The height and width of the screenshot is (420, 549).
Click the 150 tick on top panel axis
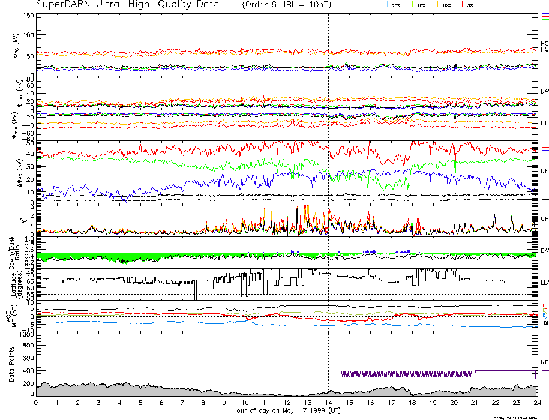pyautogui.click(x=28, y=15)
